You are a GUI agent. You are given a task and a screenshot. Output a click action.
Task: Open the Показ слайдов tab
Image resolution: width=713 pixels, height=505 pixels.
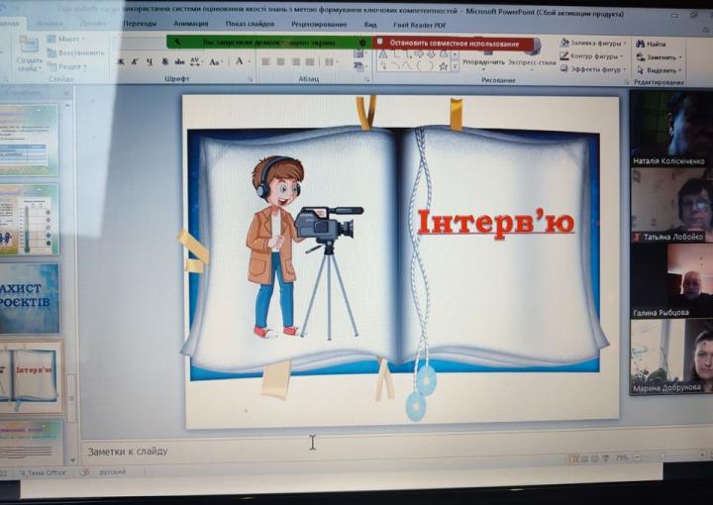(250, 24)
